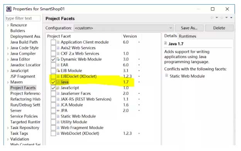Open the Configuration combo box
This screenshot has width=241, height=151.
click(x=124, y=28)
